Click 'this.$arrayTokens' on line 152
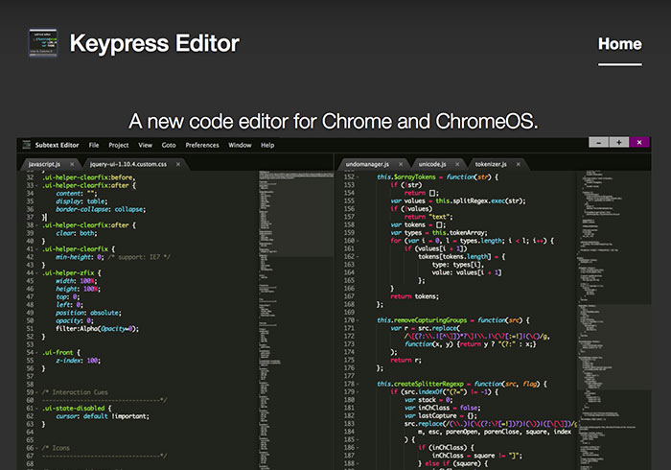 click(406, 177)
